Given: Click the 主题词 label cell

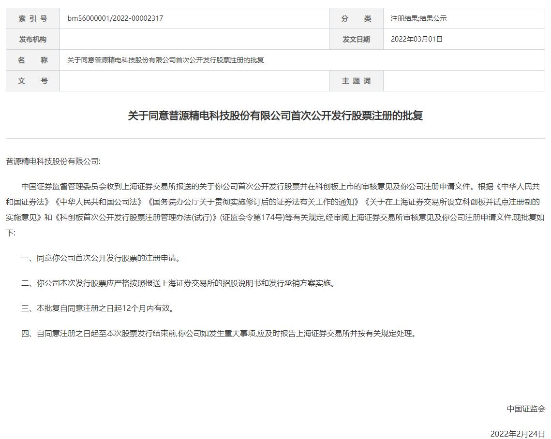Looking at the screenshot, I should coord(356,81).
